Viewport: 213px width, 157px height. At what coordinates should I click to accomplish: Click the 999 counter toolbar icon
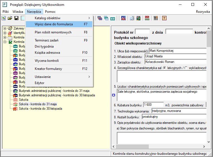tap(147, 18)
